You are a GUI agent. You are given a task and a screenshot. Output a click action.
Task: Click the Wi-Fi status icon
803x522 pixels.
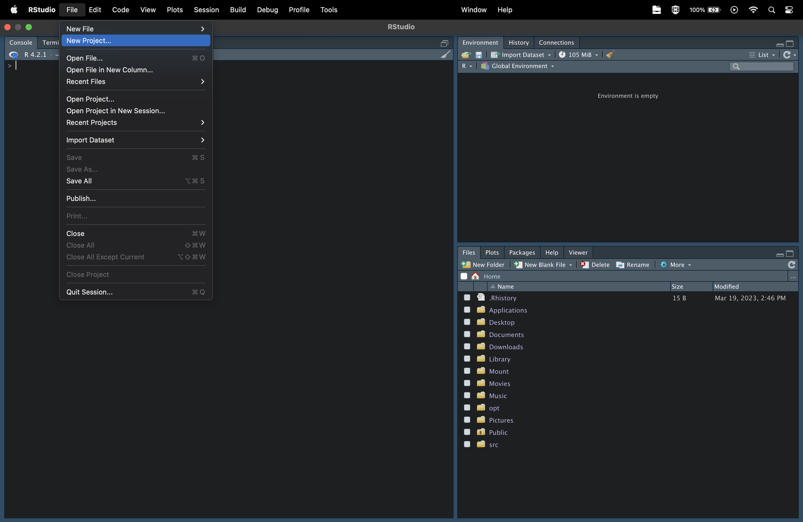[753, 10]
